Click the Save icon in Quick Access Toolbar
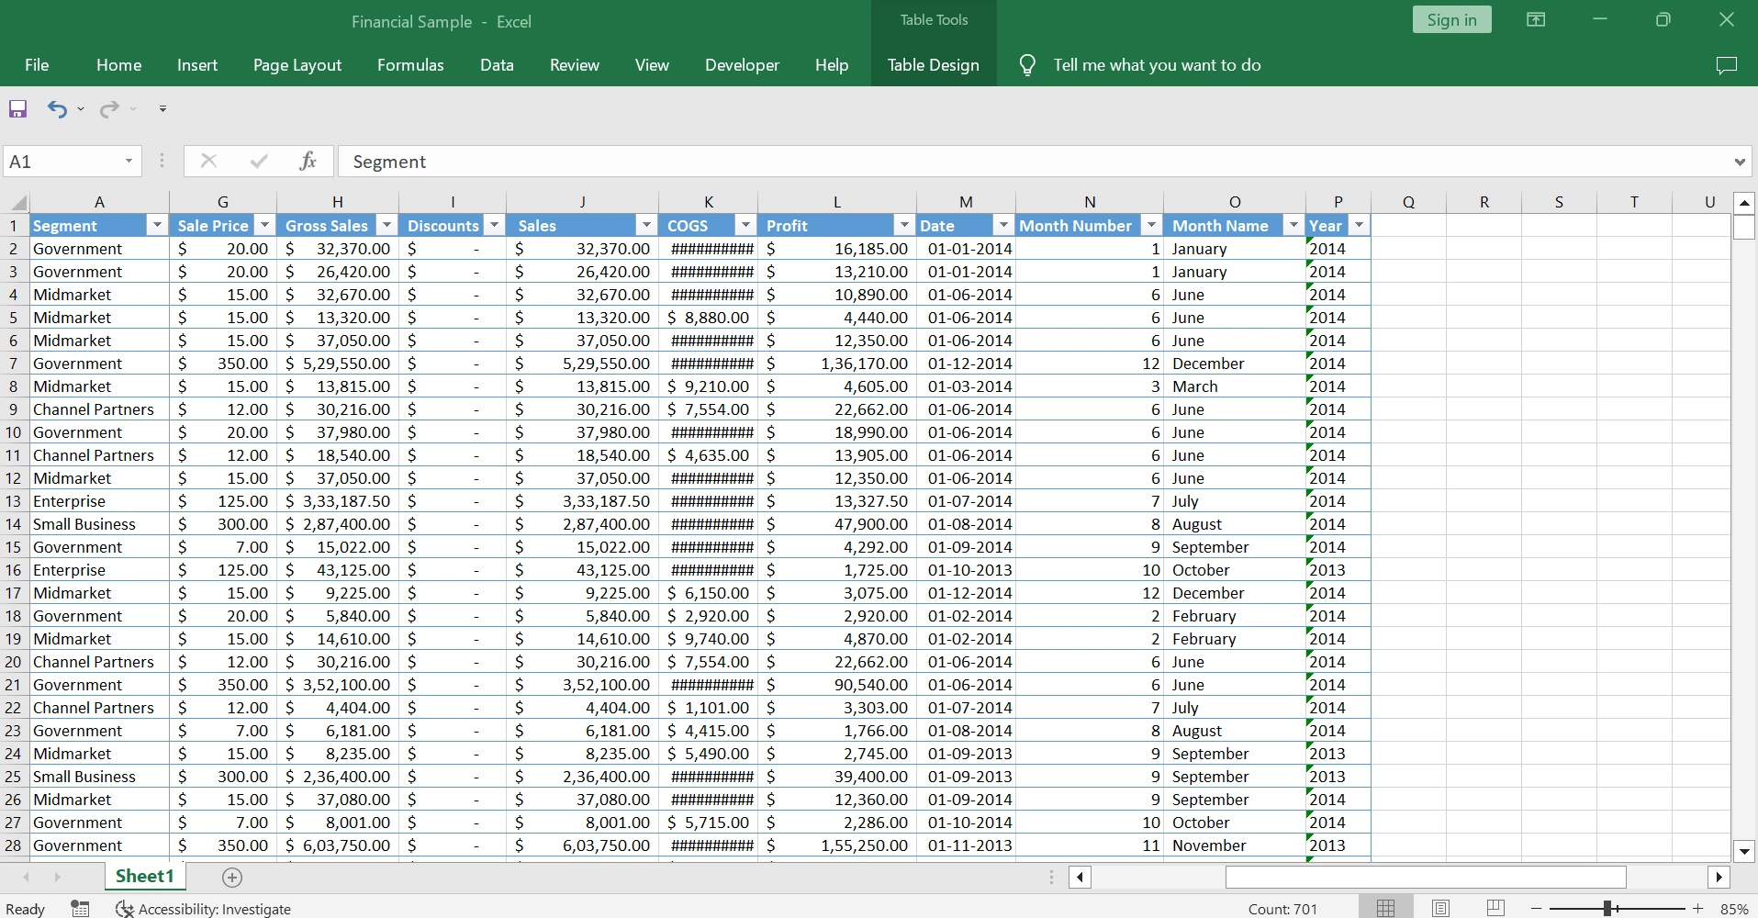This screenshot has height=918, width=1758. point(18,109)
